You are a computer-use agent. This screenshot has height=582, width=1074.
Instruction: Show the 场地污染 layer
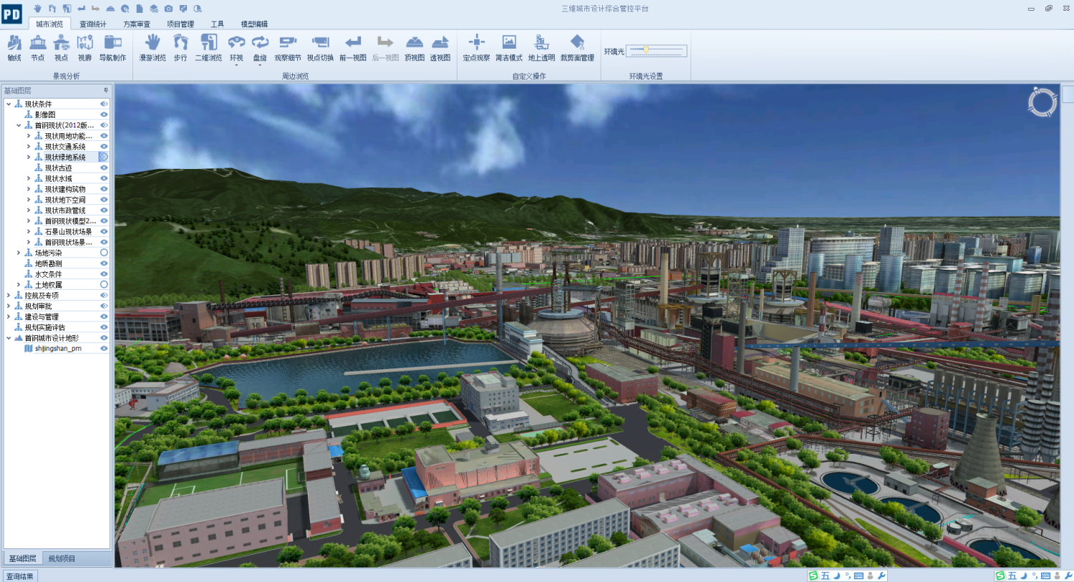pyautogui.click(x=104, y=253)
